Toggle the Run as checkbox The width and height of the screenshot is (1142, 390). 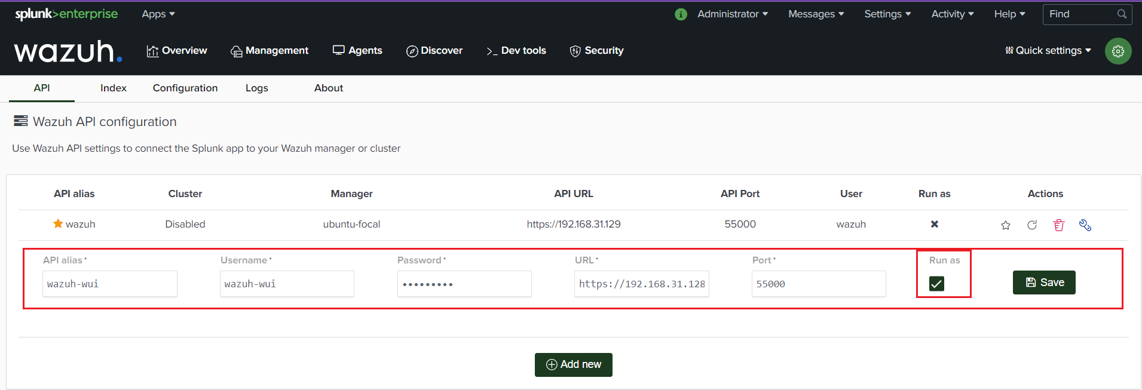click(x=936, y=284)
